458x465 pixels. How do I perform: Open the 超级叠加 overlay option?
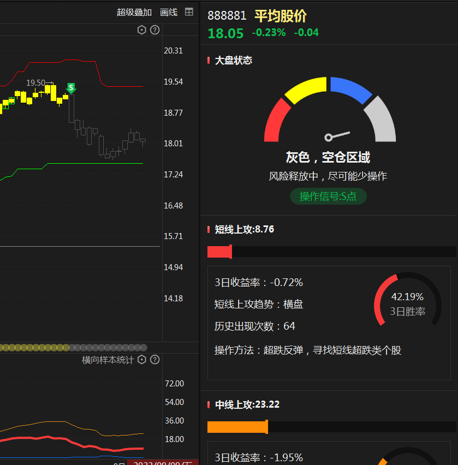pos(134,12)
